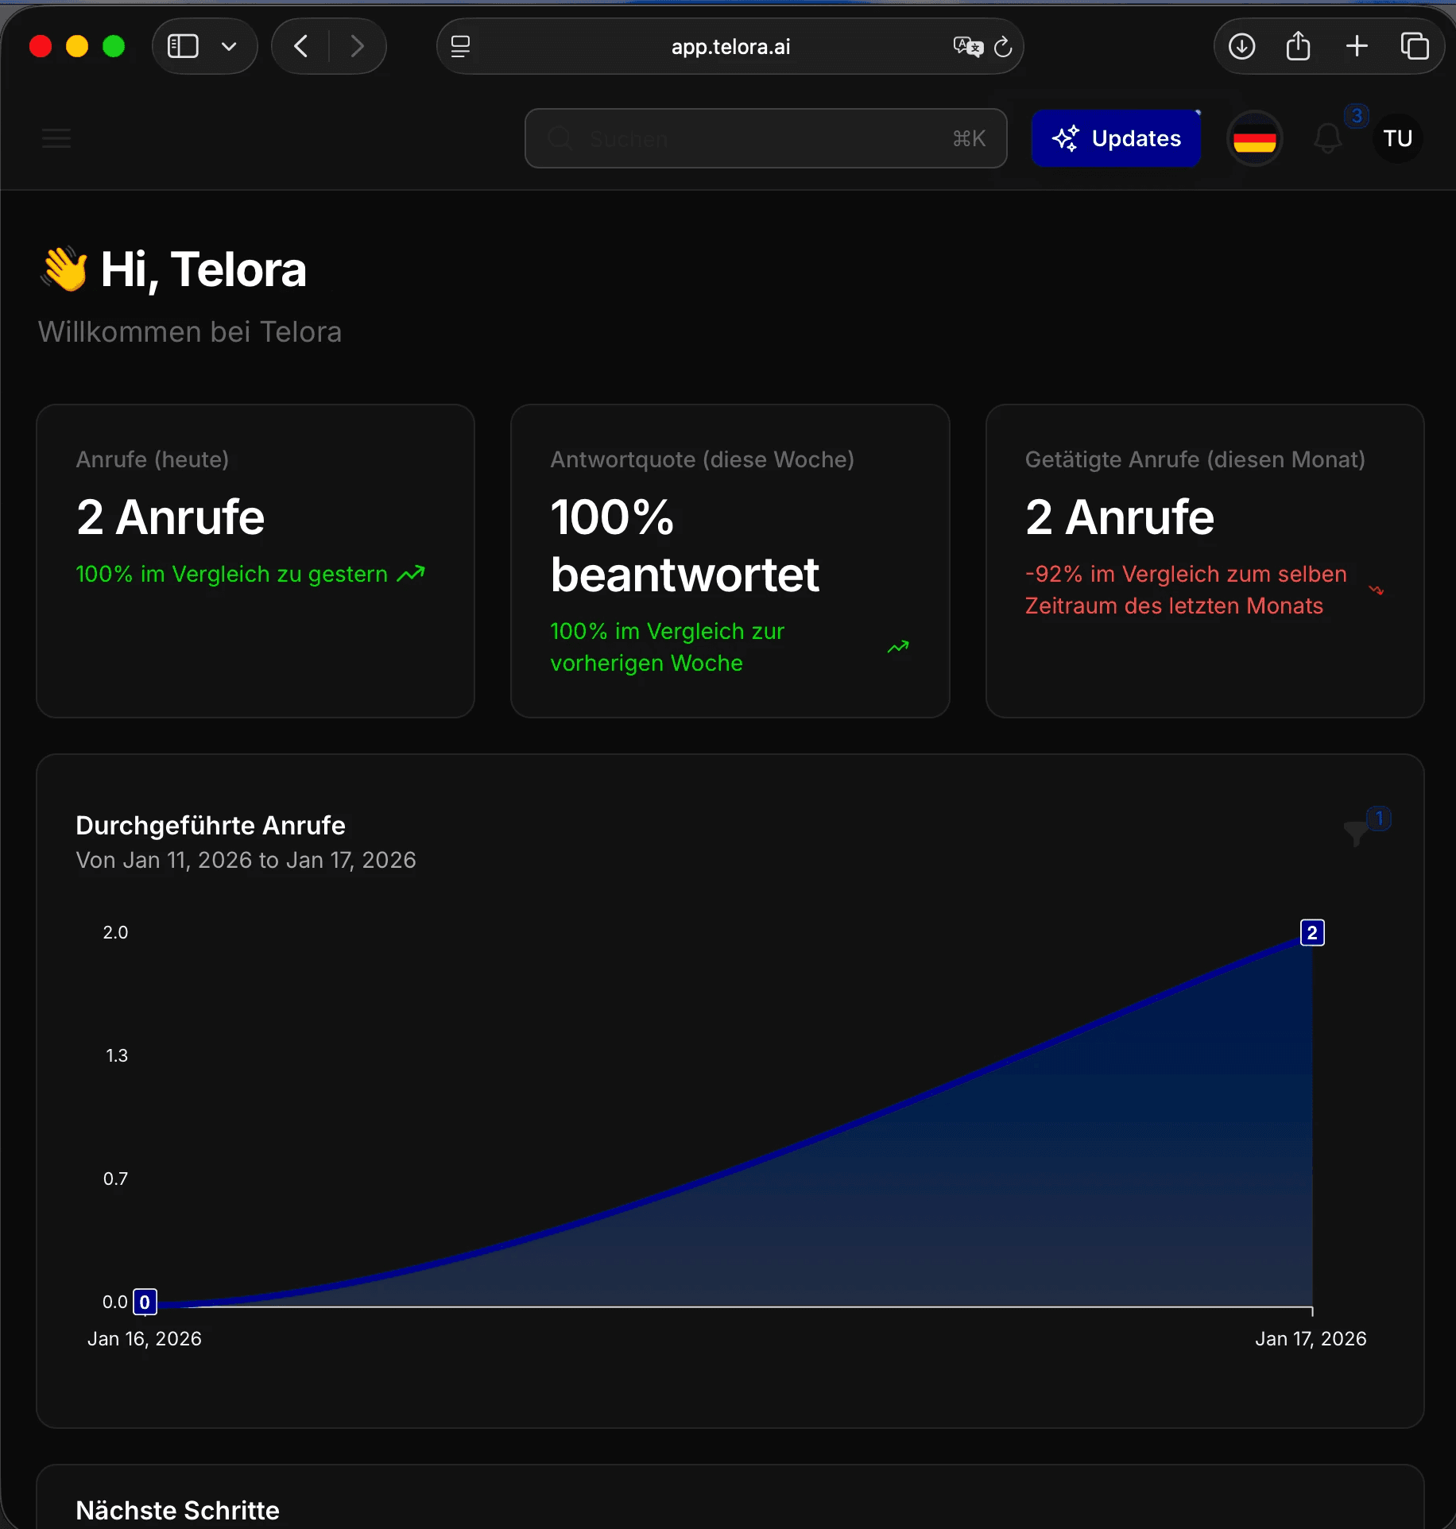
Task: Open the Share sheet icon
Action: click(1299, 46)
